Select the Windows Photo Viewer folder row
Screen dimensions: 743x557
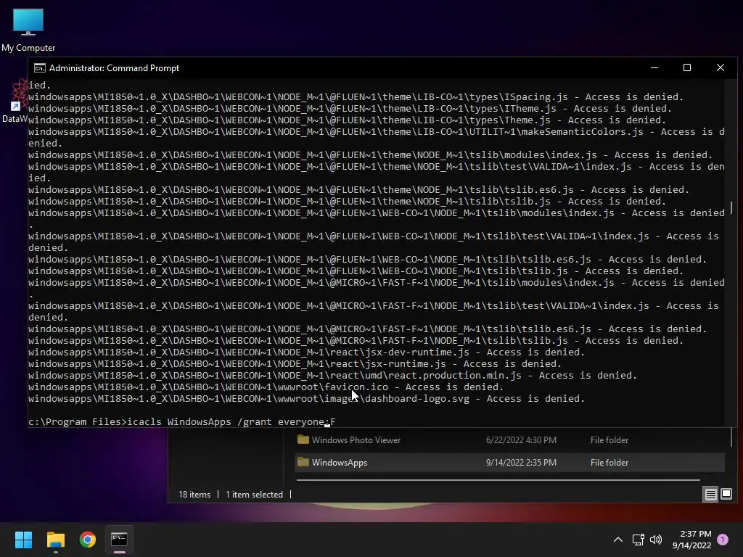click(x=509, y=440)
